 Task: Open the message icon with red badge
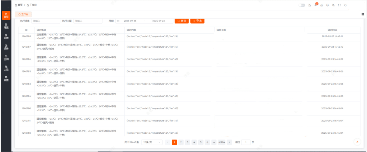pos(316,5)
